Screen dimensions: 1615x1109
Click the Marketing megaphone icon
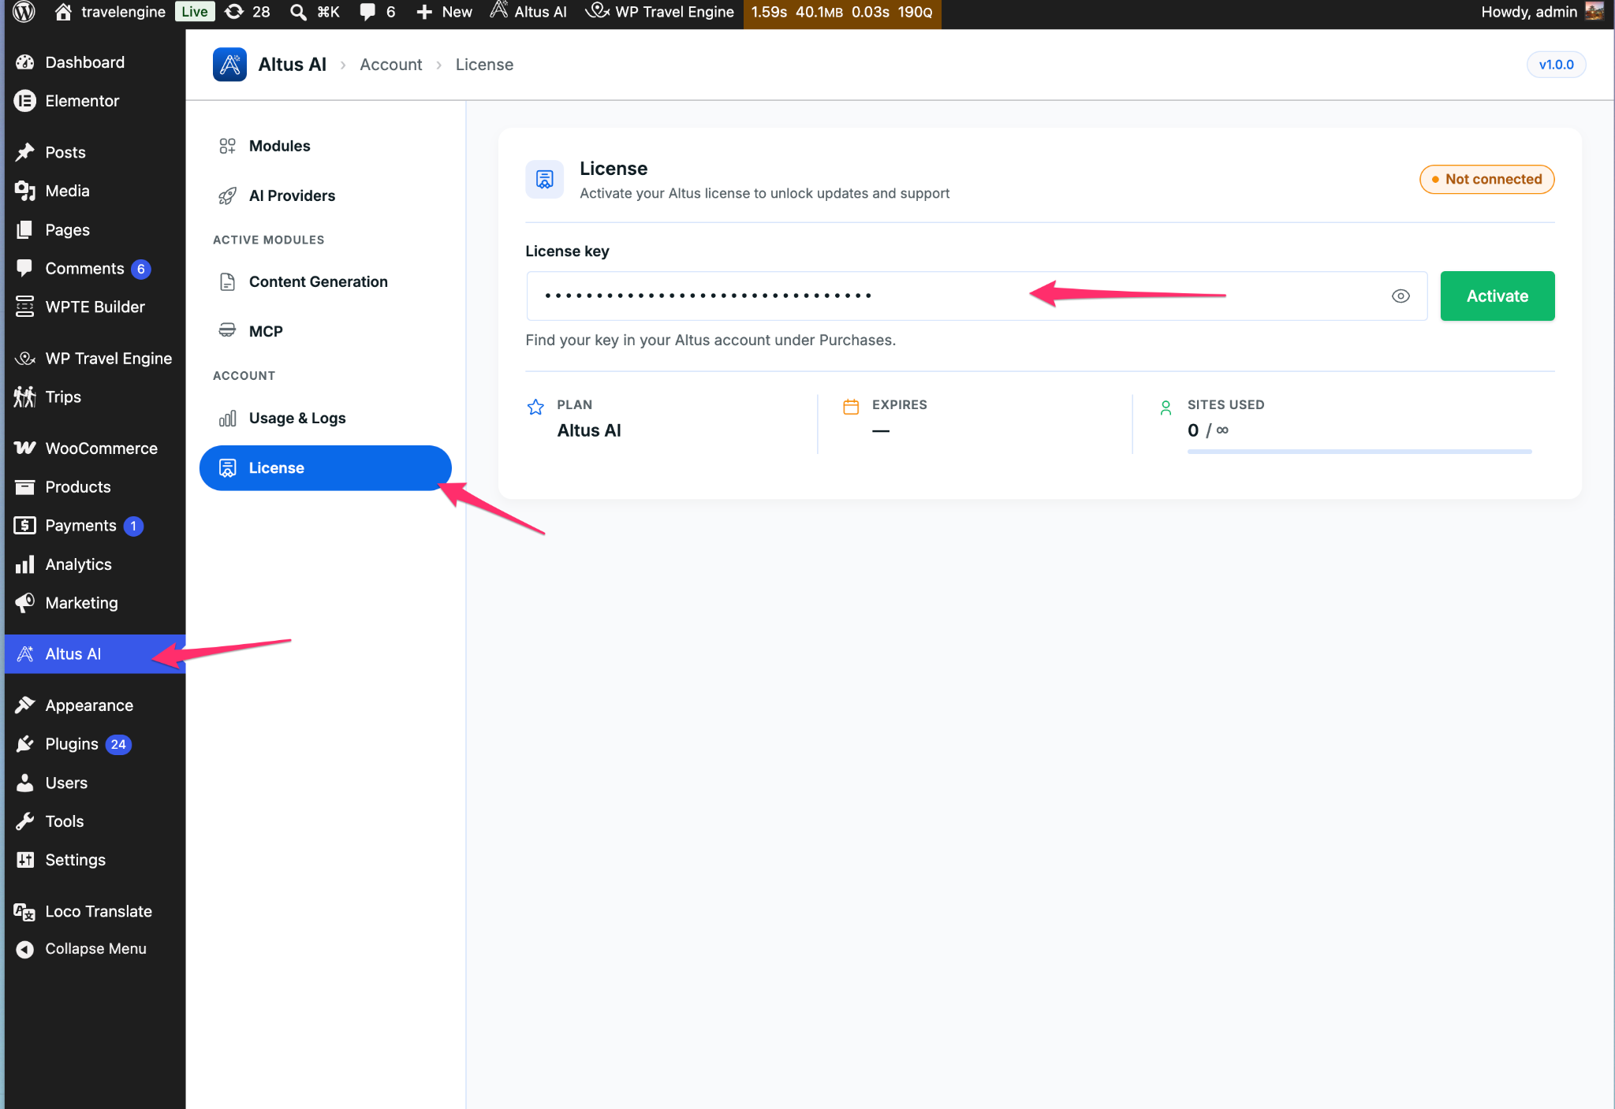click(x=25, y=603)
